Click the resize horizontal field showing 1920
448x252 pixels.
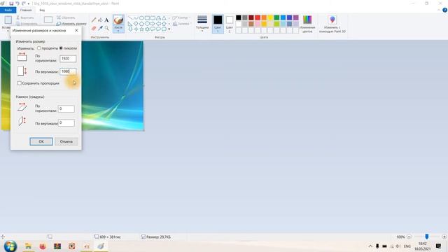pos(68,59)
